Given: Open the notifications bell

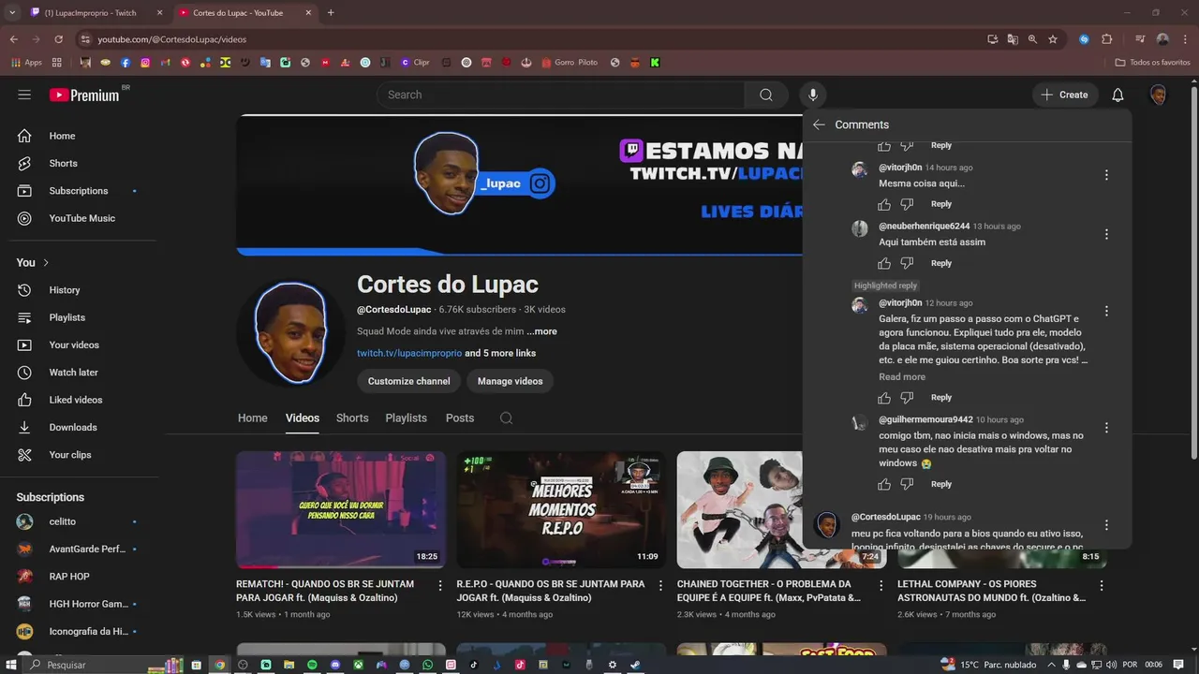Looking at the screenshot, I should (1118, 95).
